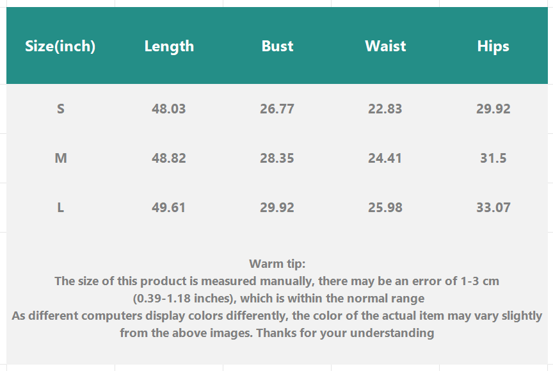Select the S size row label
This screenshot has width=553, height=371.
tap(61, 109)
